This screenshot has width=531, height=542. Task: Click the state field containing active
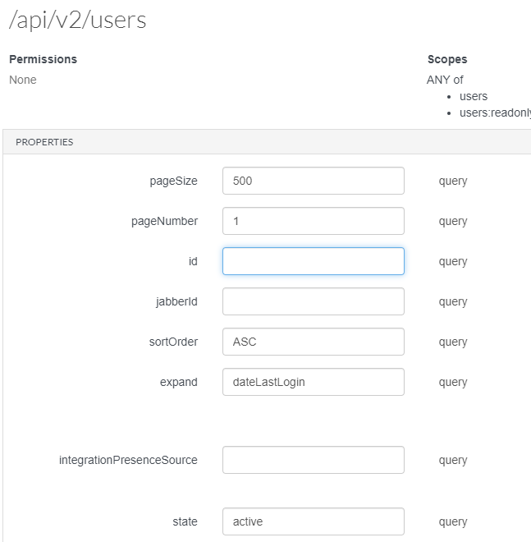click(313, 521)
